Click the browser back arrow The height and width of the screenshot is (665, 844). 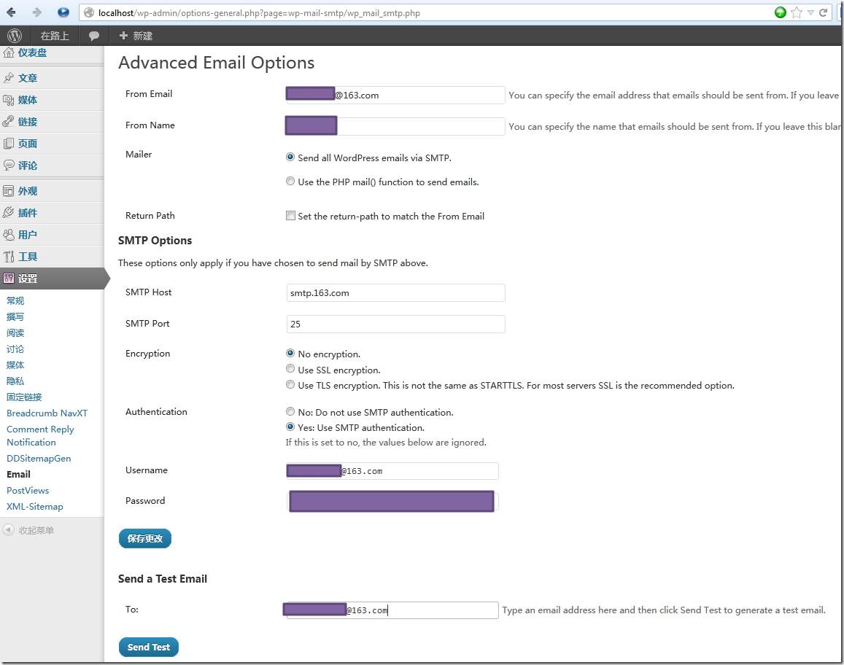pos(11,12)
